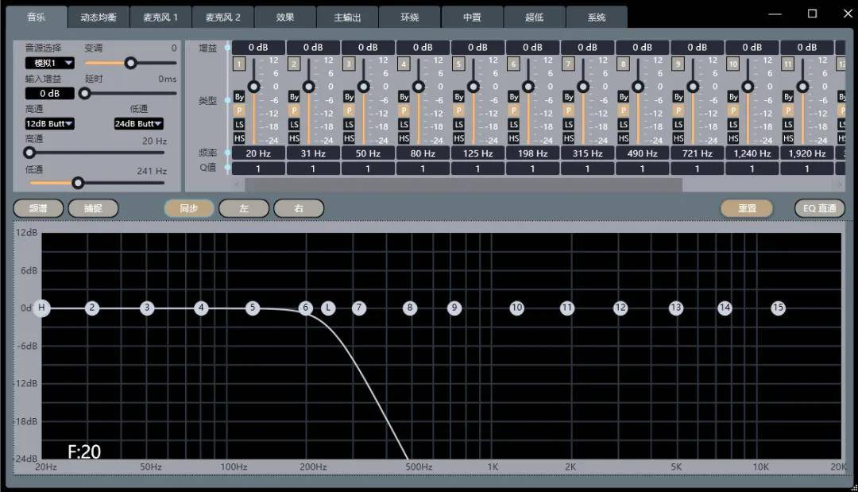
Task: Select EQ node 9 on the graph
Action: (x=454, y=308)
